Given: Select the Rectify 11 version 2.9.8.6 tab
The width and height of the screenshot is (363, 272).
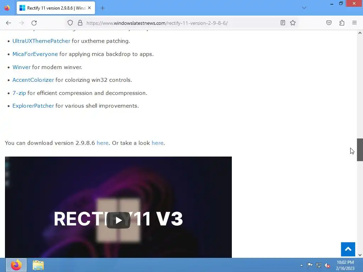Looking at the screenshot, I should click(x=56, y=8).
